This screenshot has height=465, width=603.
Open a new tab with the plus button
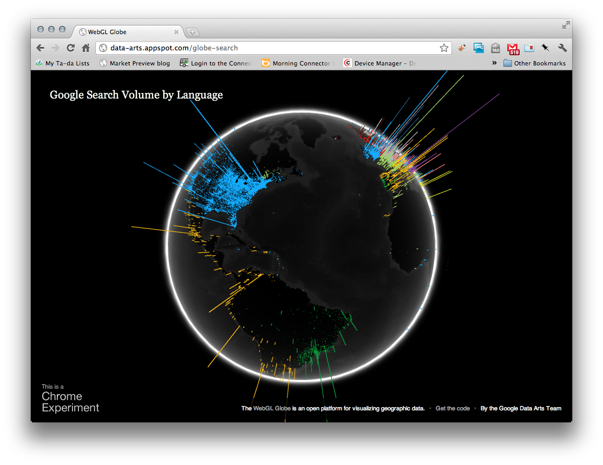(x=193, y=31)
